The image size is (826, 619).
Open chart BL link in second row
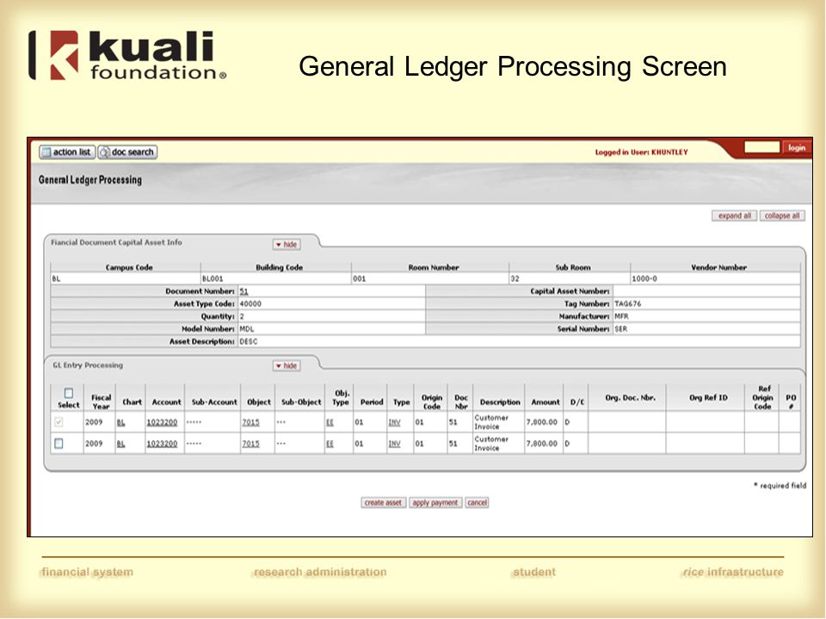121,444
